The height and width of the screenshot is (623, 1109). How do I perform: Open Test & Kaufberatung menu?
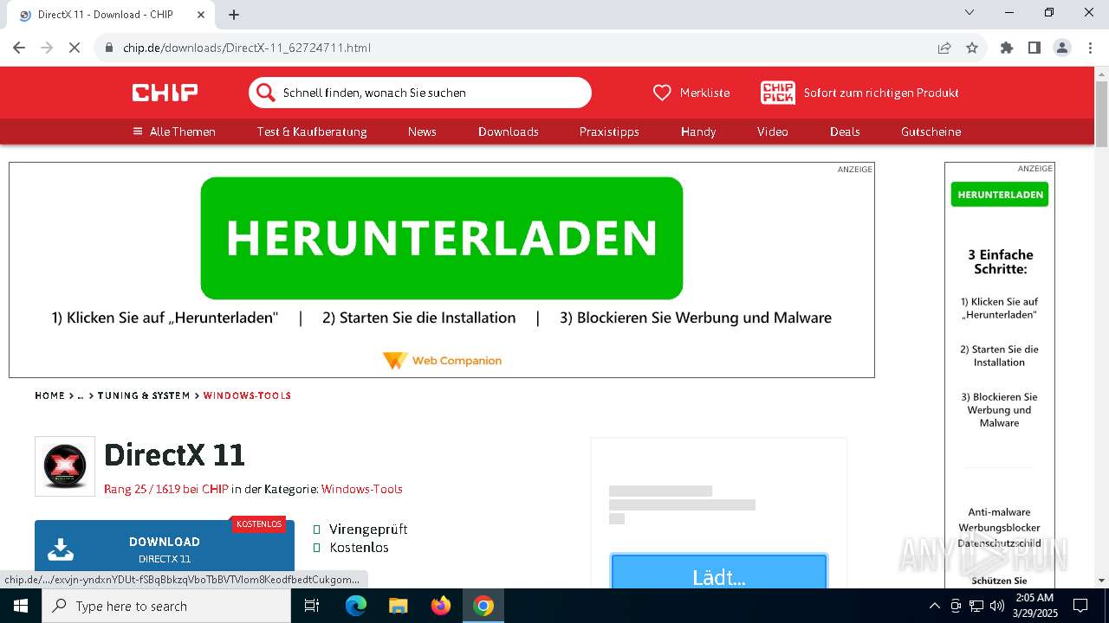(x=312, y=132)
